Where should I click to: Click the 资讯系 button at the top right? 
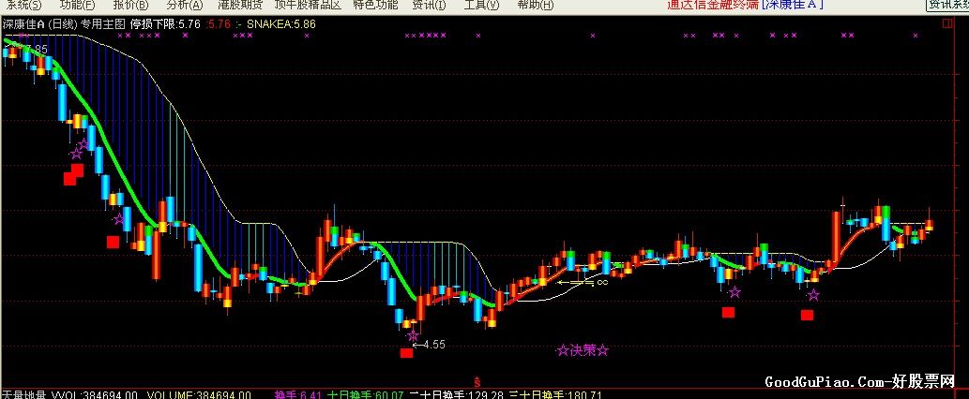[946, 5]
